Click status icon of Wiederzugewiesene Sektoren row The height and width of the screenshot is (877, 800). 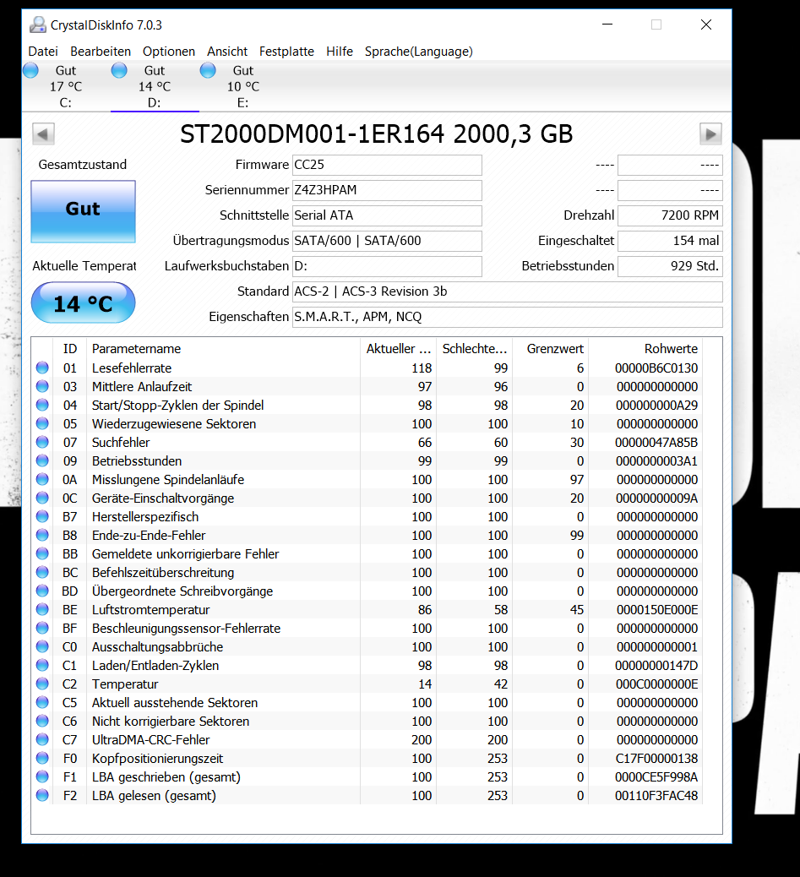pyautogui.click(x=42, y=423)
